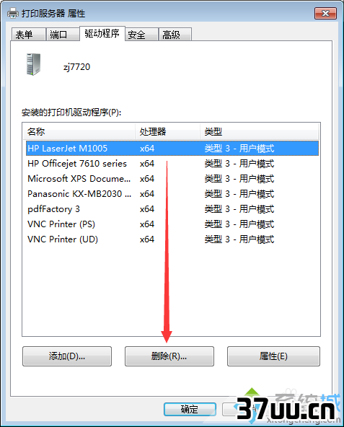
Task: Select VNC Printer (PS) driver
Action: coord(172,224)
